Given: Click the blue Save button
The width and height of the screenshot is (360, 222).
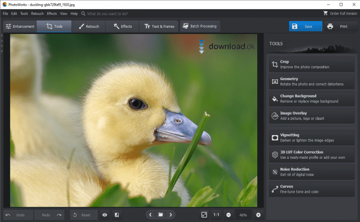Looking at the screenshot, I should pos(305,26).
